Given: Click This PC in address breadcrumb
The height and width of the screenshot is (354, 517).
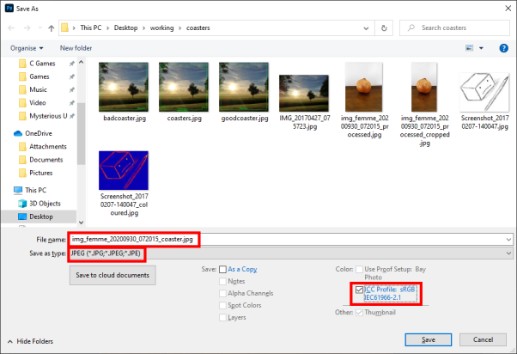Looking at the screenshot, I should [91, 28].
